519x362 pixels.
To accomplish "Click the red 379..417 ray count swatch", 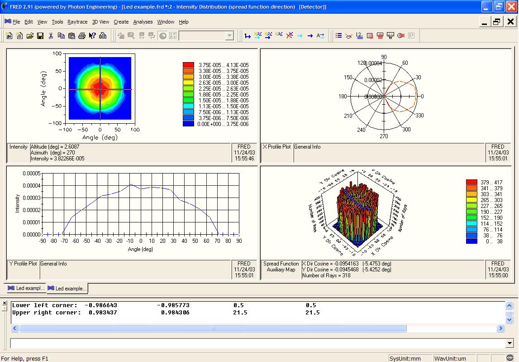I will tap(471, 182).
